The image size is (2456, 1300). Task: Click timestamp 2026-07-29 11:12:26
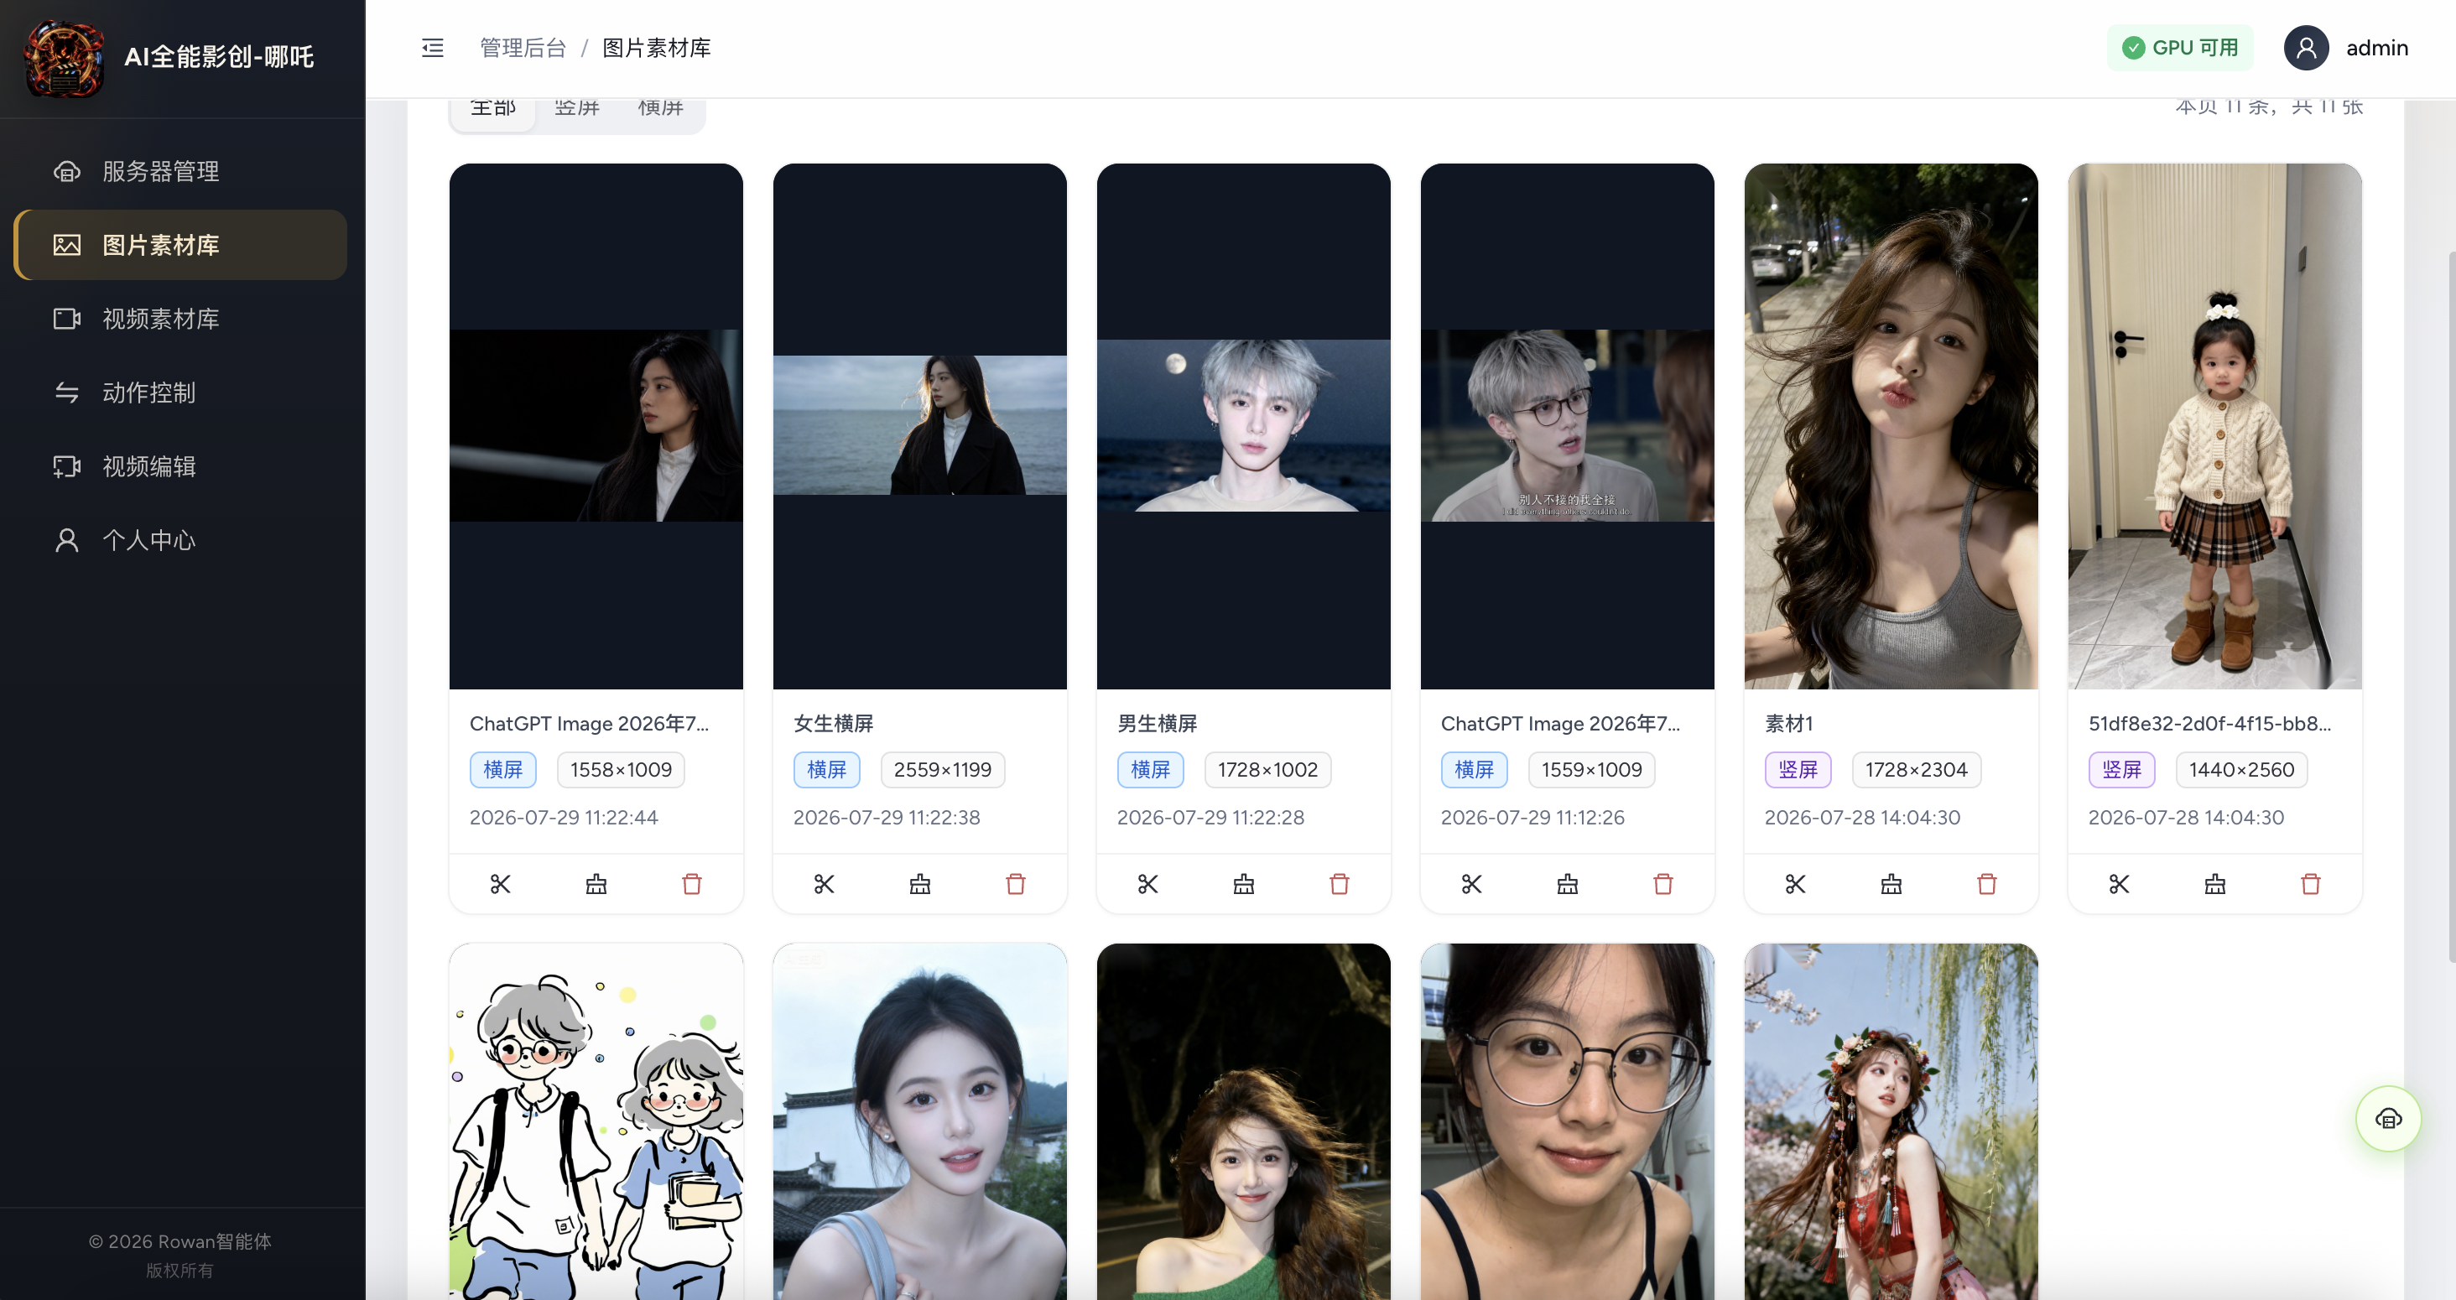[x=1532, y=818]
